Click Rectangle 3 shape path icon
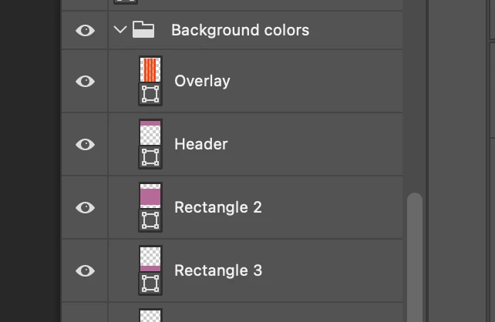Image resolution: width=495 pixels, height=322 pixels. click(x=150, y=283)
